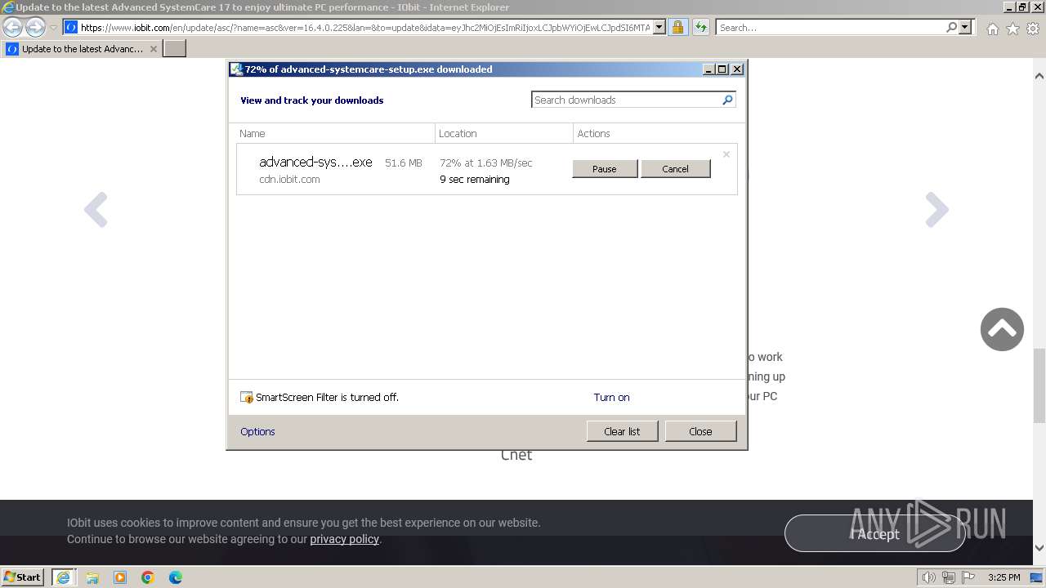Viewport: 1046px width, 588px height.
Task: Click the 3:25 PM system clock
Action: (1004, 577)
